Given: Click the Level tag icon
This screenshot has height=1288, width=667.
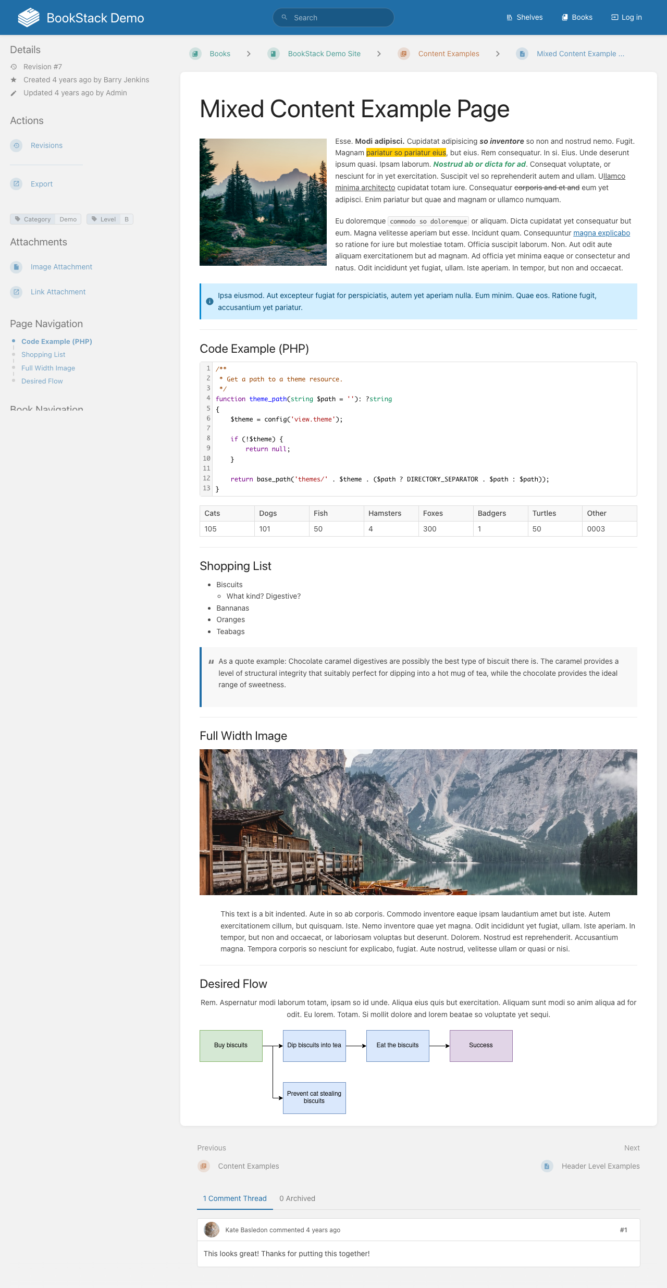Looking at the screenshot, I should point(94,219).
